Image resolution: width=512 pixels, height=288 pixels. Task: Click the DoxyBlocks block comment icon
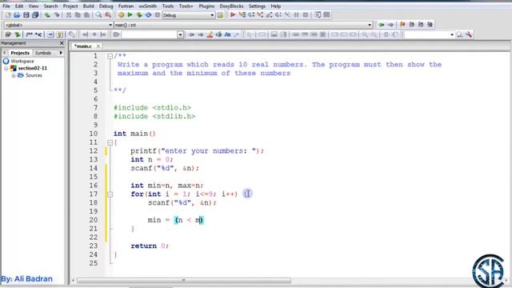tap(29, 34)
